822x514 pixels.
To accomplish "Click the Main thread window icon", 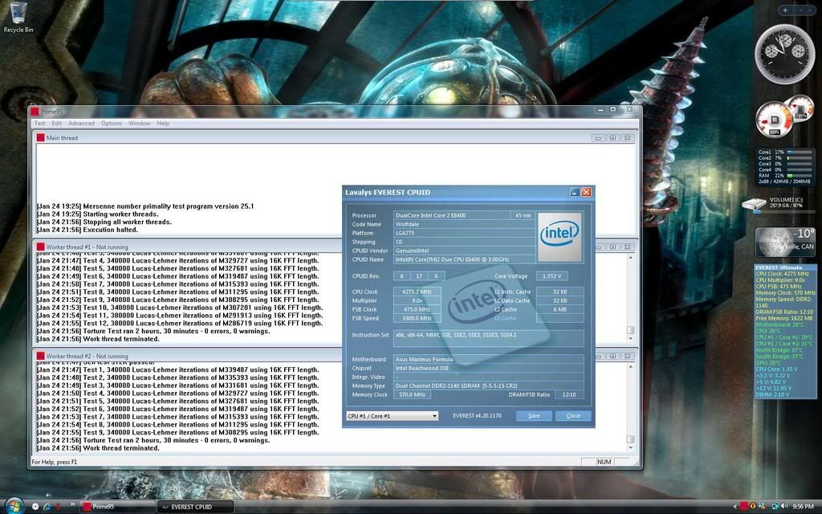I will coord(40,137).
